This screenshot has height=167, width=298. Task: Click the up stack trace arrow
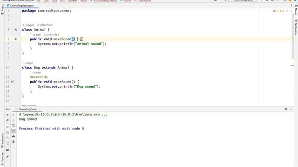tap(14, 115)
